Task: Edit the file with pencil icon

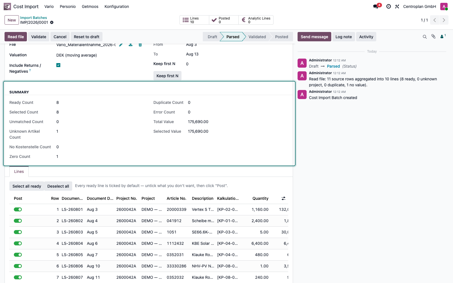Action: point(121,45)
